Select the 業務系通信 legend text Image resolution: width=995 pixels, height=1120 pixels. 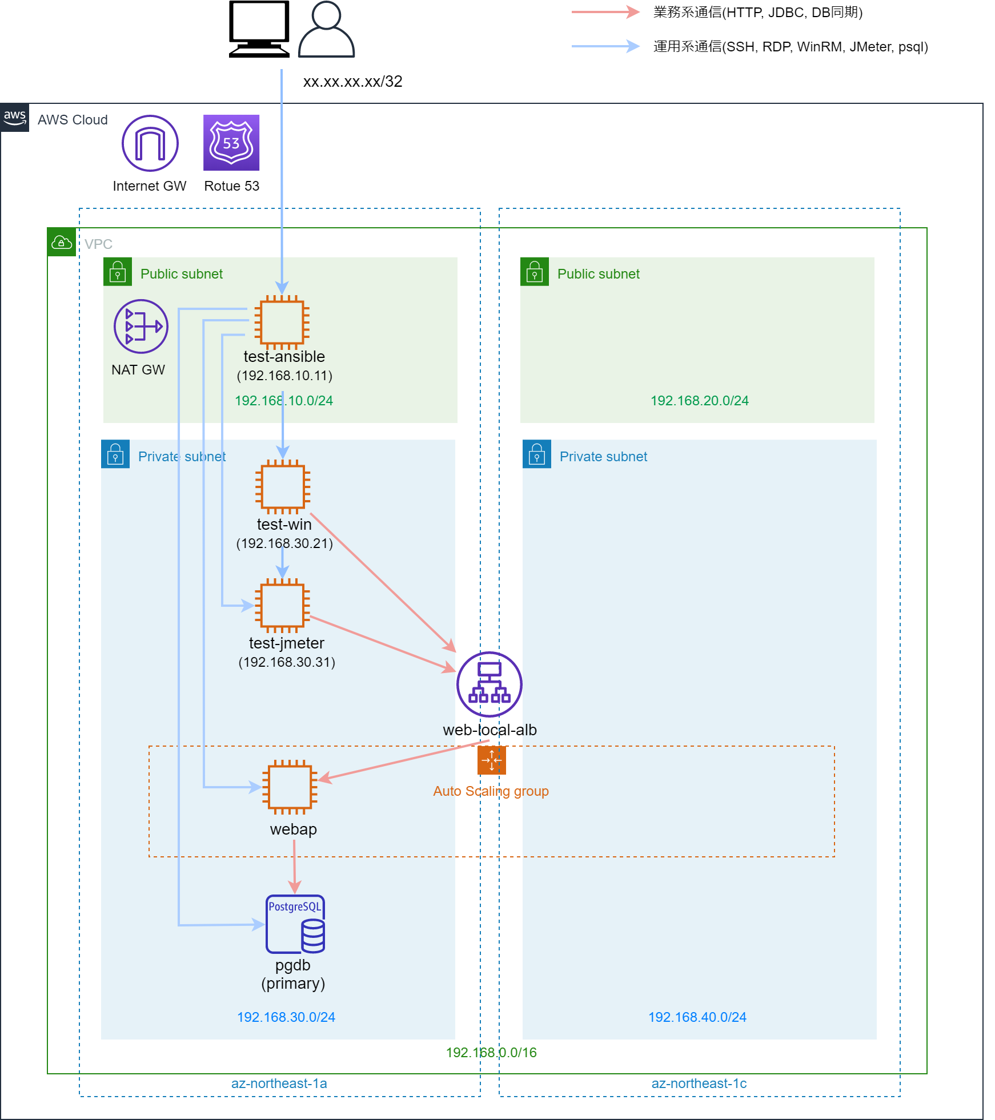pyautogui.click(x=758, y=13)
